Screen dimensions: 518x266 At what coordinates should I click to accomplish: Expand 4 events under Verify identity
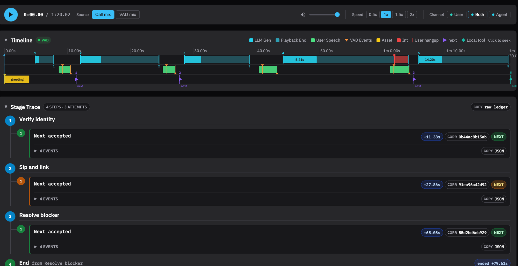coord(46,151)
